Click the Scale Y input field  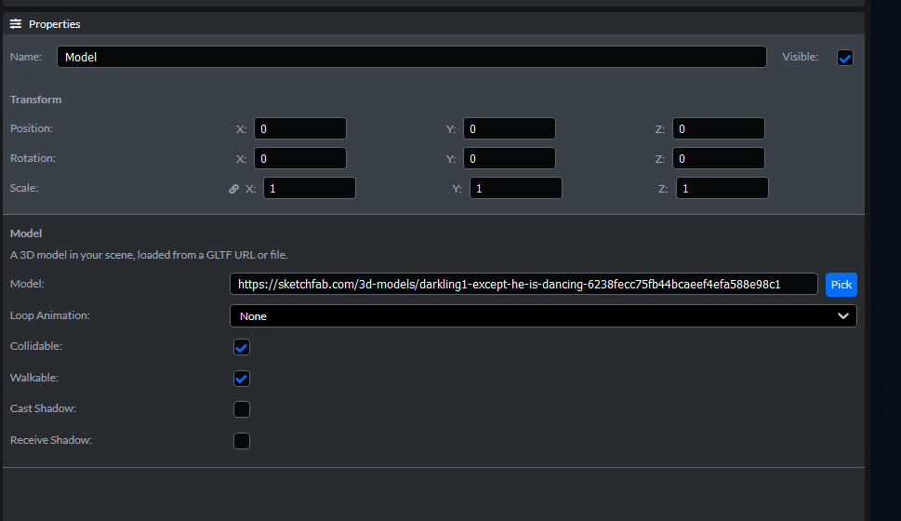tap(515, 189)
